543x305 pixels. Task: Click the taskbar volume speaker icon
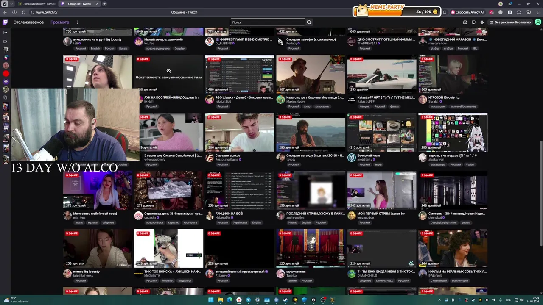pos(522,300)
